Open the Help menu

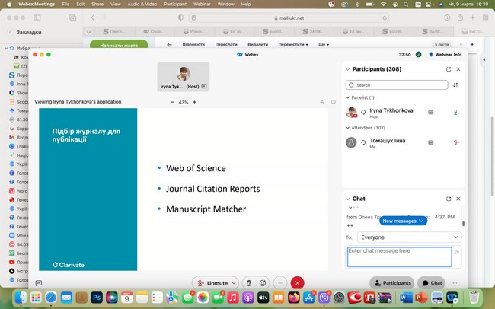click(x=246, y=4)
